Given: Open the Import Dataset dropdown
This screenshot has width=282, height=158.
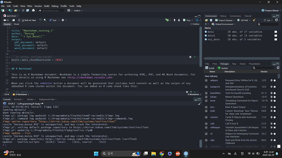Looking at the screenshot, I should (x=226, y=20).
